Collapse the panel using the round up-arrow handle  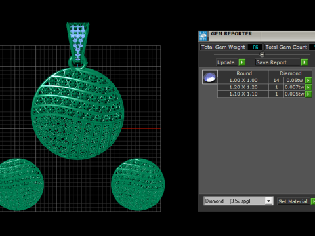pyautogui.click(x=262, y=54)
